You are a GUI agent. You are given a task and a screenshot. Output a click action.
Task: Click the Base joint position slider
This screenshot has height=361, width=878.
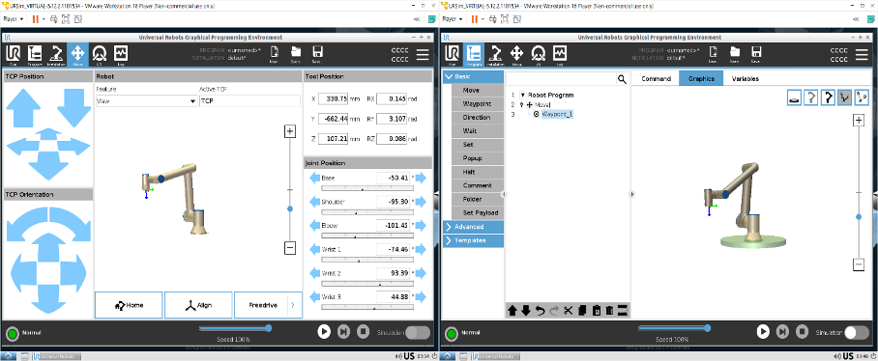point(367,189)
